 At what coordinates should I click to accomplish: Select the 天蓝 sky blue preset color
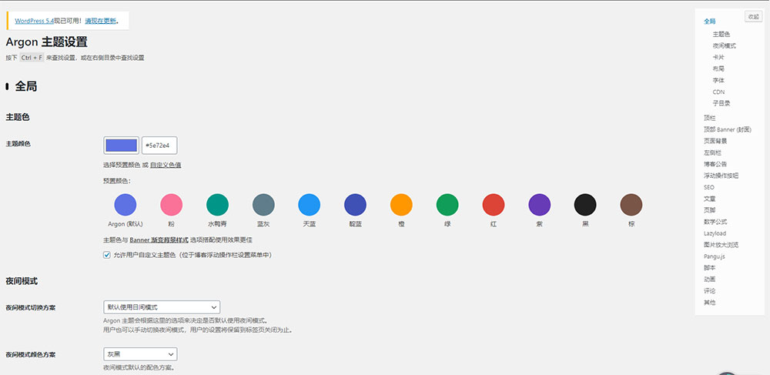click(310, 205)
